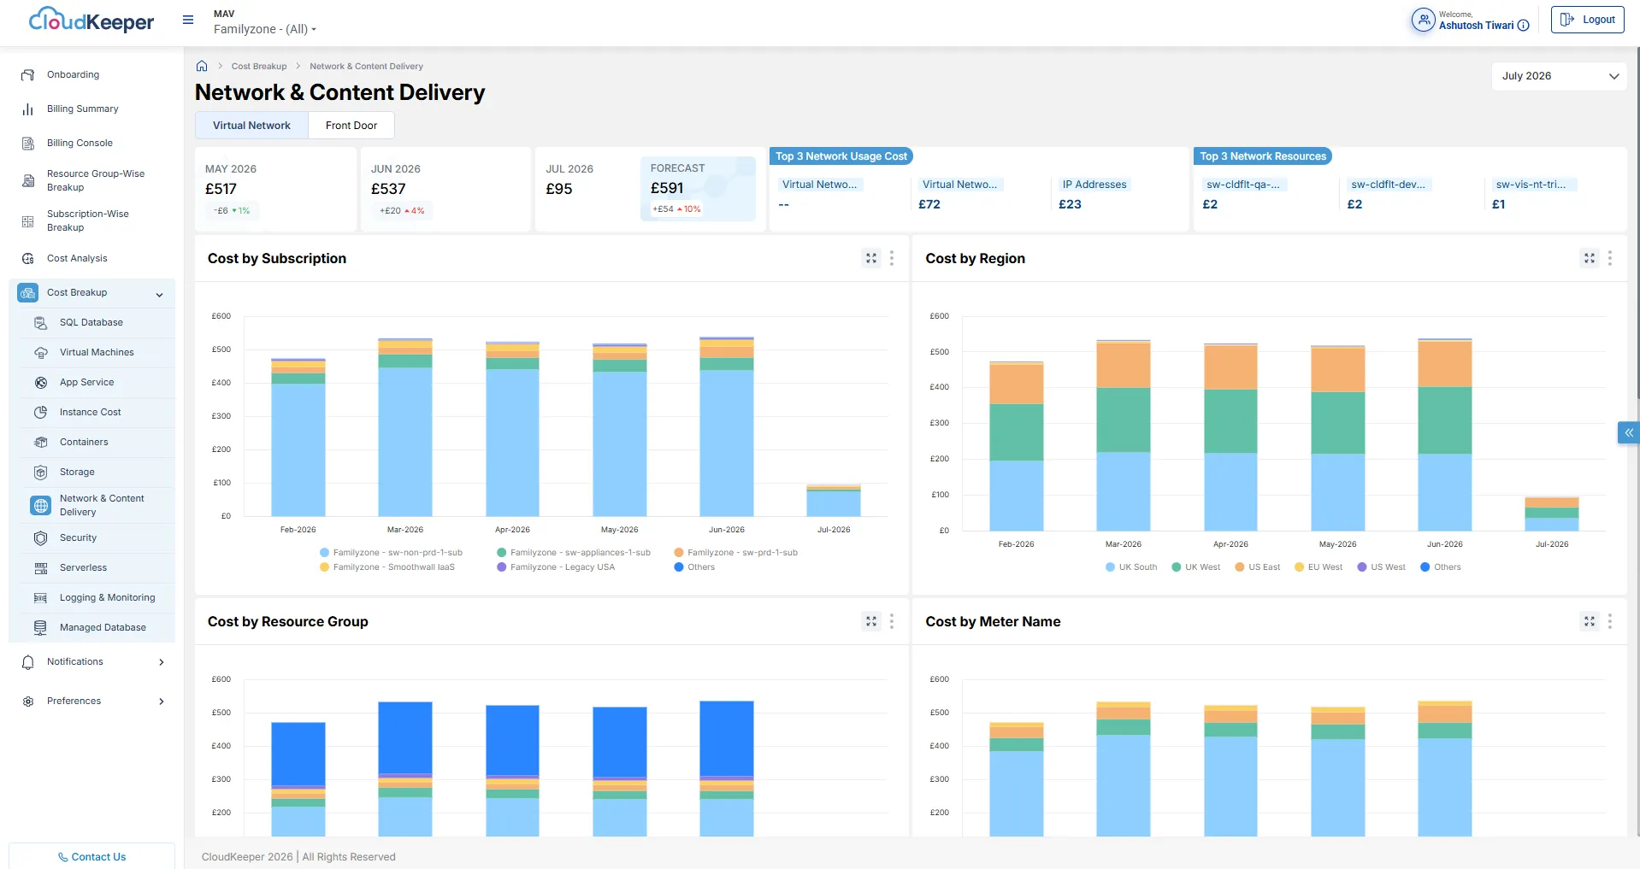Viewport: 1640px width, 869px height.
Task: Expand Cost by Resource Group chart fullscreen
Action: pyautogui.click(x=871, y=621)
